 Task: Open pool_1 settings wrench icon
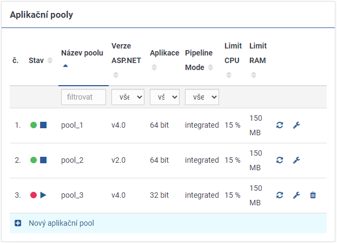[x=296, y=125]
